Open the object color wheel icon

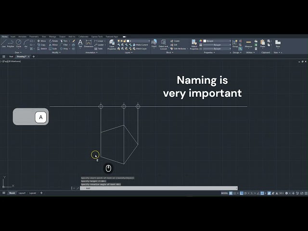pos(201,41)
